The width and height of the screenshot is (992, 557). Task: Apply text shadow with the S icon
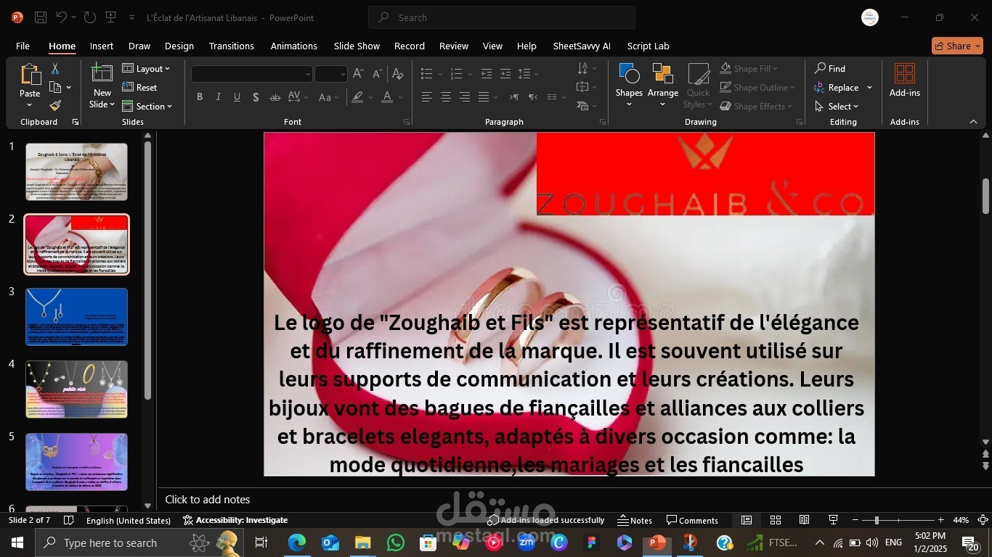click(256, 97)
